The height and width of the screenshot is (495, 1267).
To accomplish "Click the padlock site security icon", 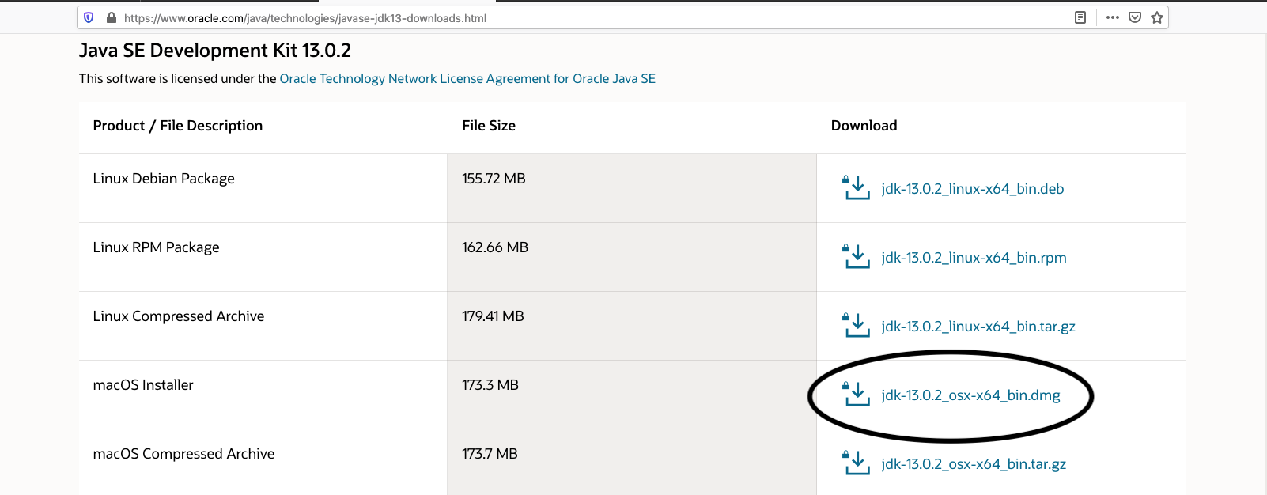I will [x=112, y=17].
